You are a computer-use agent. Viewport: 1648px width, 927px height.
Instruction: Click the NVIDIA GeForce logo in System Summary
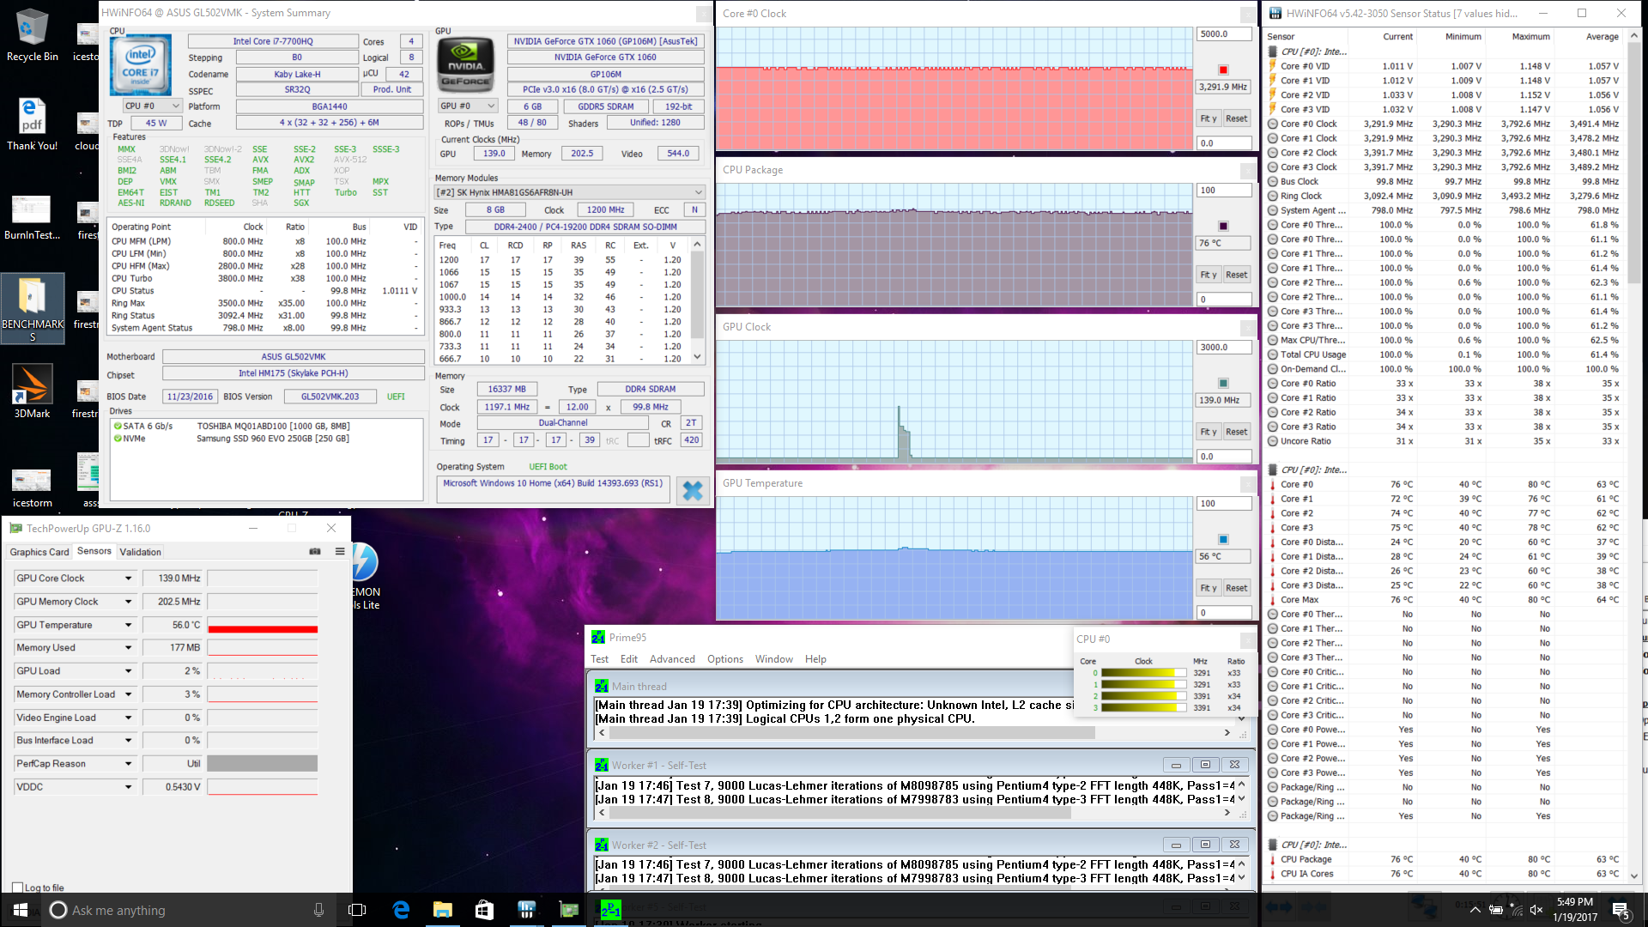click(466, 64)
